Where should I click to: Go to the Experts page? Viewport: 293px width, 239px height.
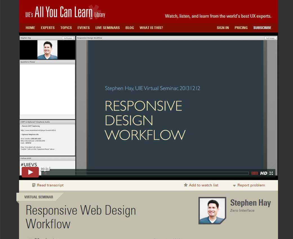48,28
